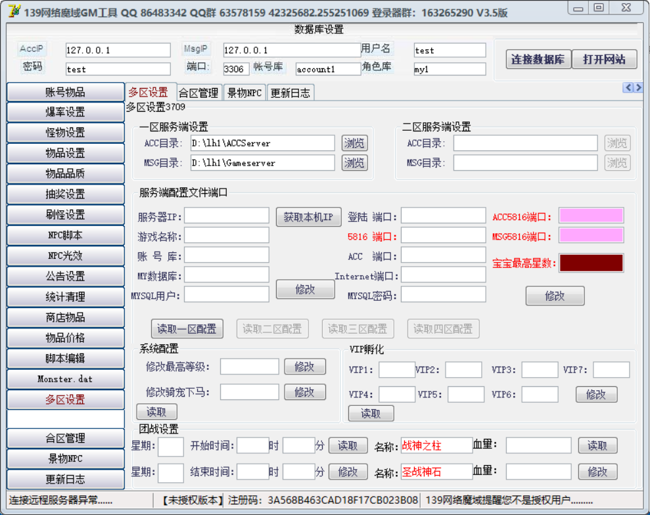Open 统计清理 in the sidebar
650x515 pixels.
pyautogui.click(x=66, y=297)
